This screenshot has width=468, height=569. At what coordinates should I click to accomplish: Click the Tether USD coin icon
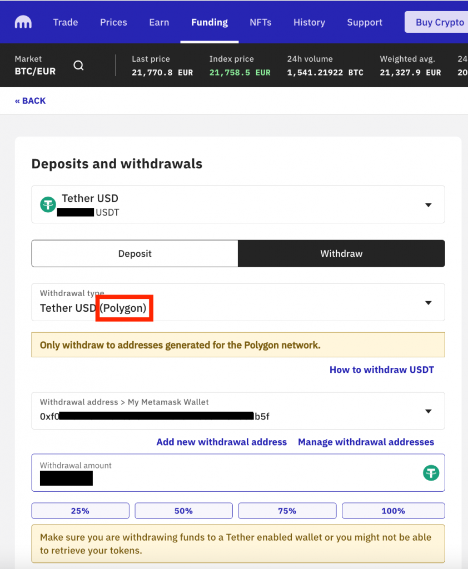(x=48, y=204)
